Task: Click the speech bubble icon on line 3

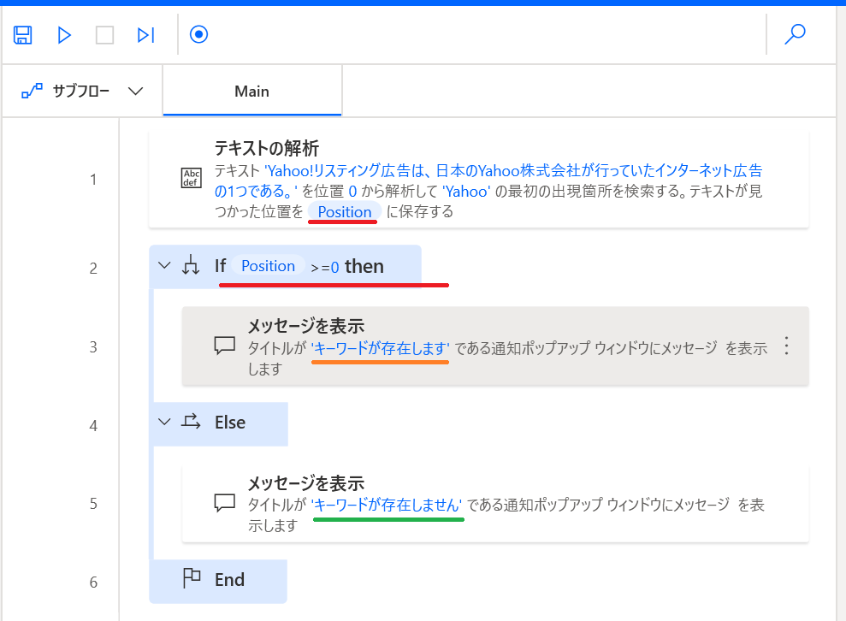Action: click(224, 346)
